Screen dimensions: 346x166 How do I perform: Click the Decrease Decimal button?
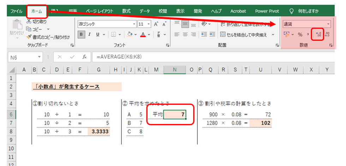[327, 35]
